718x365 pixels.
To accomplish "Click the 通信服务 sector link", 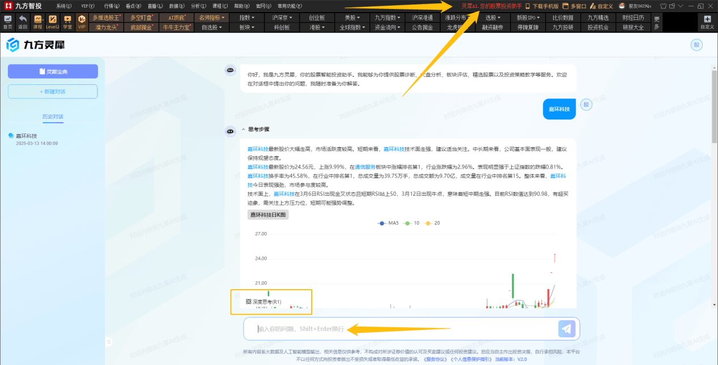I will (x=365, y=167).
